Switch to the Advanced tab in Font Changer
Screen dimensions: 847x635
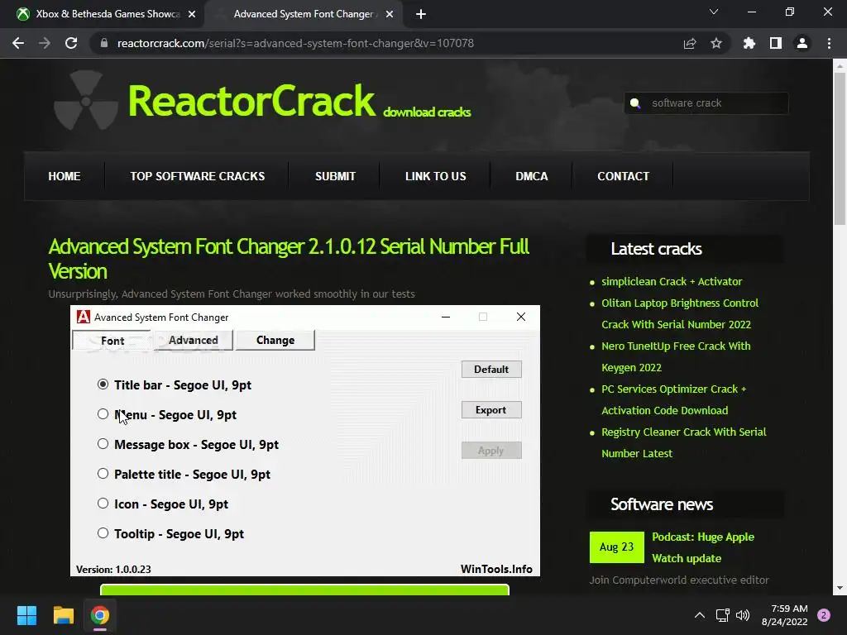(x=193, y=340)
